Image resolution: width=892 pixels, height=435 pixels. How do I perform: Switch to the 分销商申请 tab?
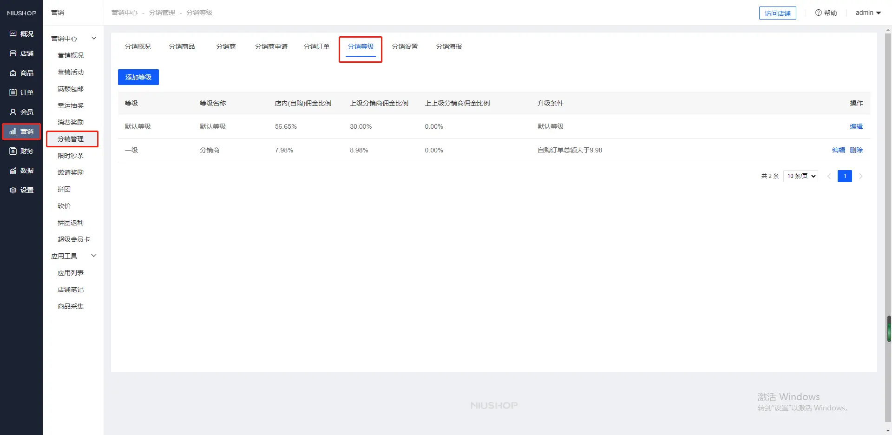[271, 46]
